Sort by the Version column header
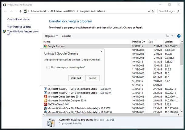Screen dimensions: 185x130 click(x=172, y=42)
